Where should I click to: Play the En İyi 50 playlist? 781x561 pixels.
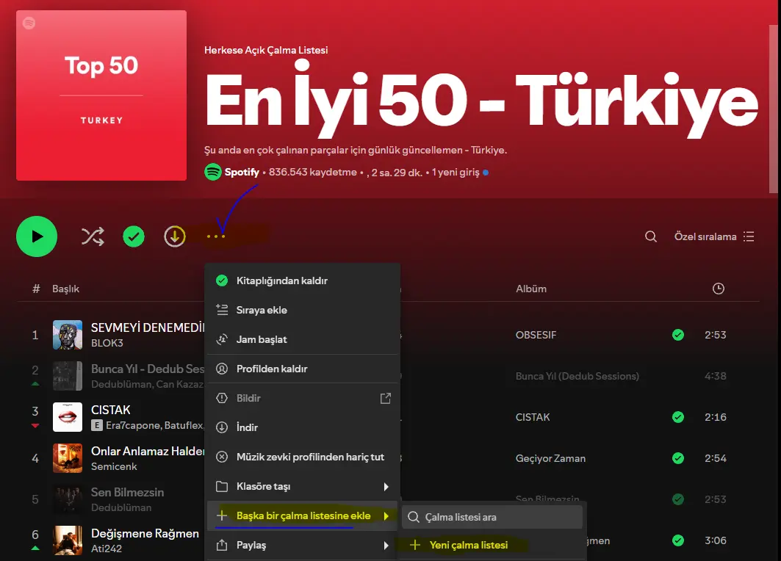click(x=36, y=236)
